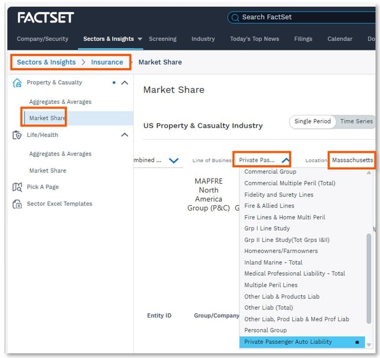
Task: Open Today's Top News tab
Action: point(254,39)
